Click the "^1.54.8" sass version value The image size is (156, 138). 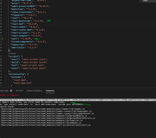point(26,39)
